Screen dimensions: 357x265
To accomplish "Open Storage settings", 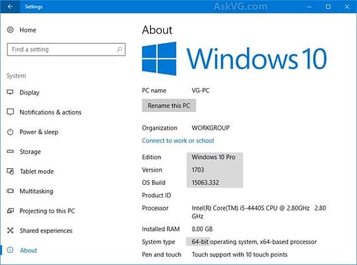I will tap(30, 152).
